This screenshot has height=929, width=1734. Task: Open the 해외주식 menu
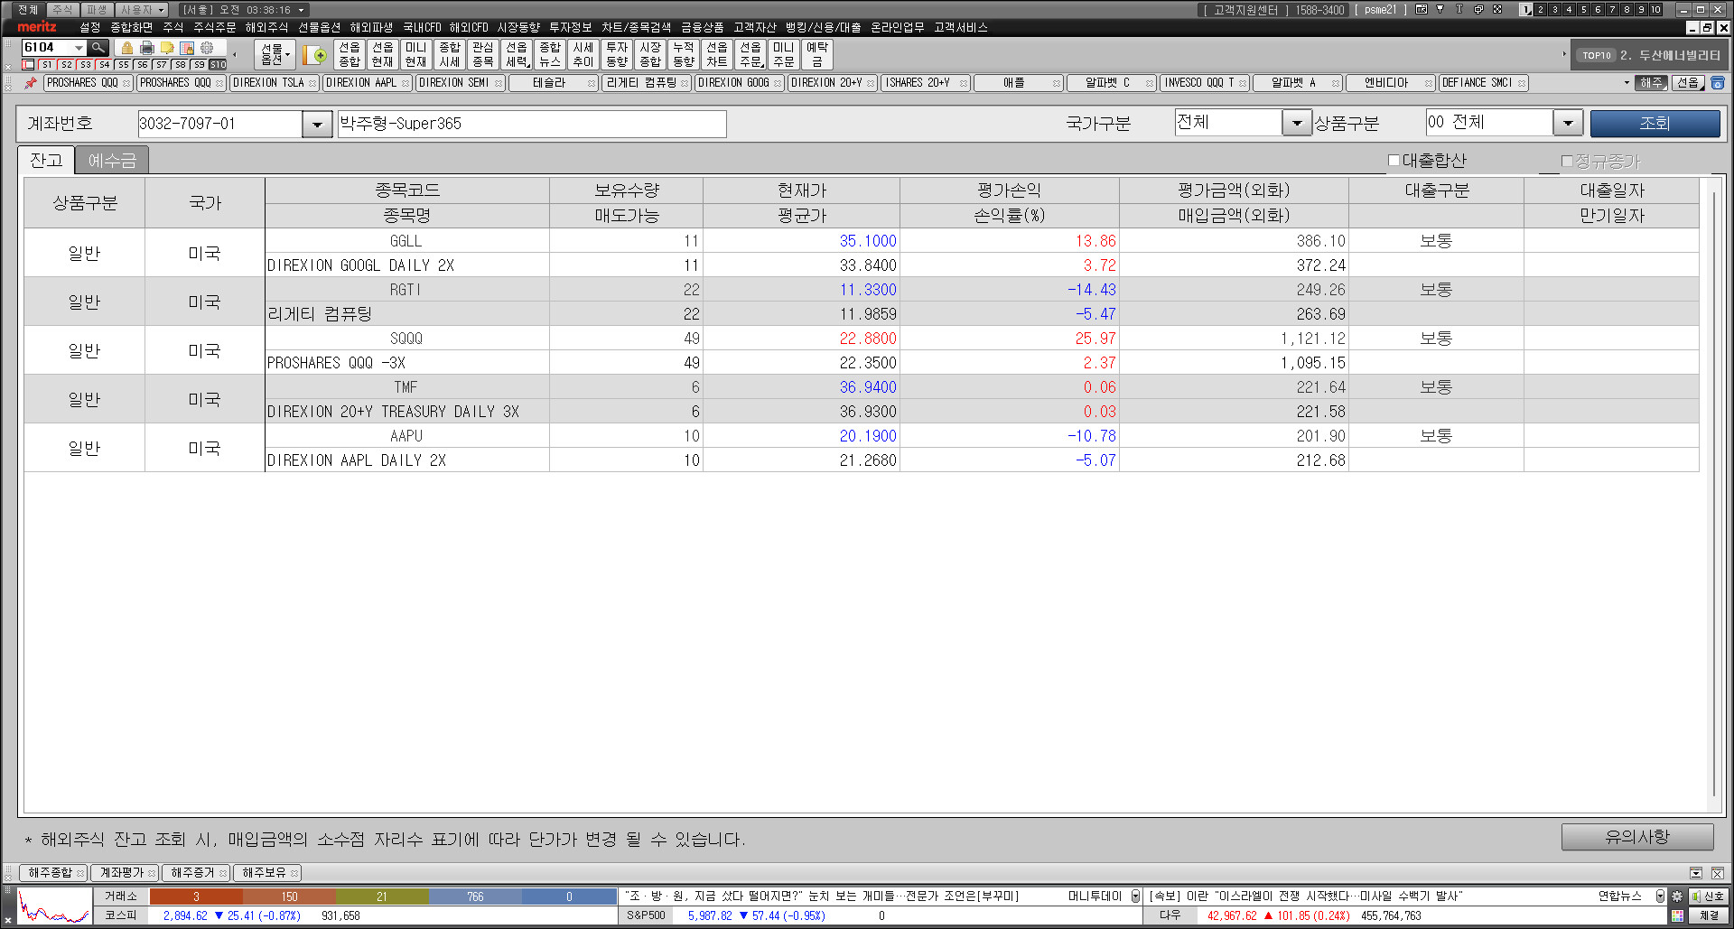click(266, 28)
